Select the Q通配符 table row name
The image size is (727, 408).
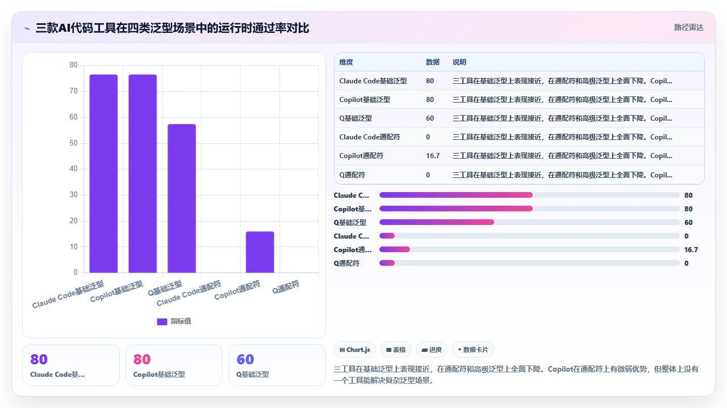coord(352,175)
